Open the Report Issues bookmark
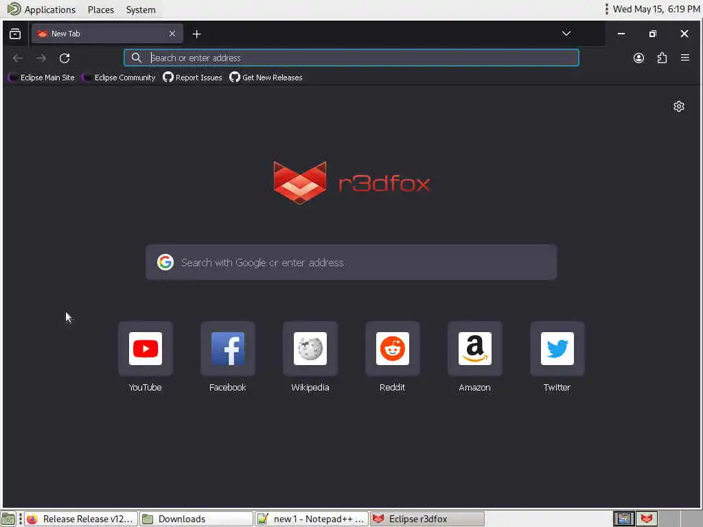 click(x=192, y=78)
